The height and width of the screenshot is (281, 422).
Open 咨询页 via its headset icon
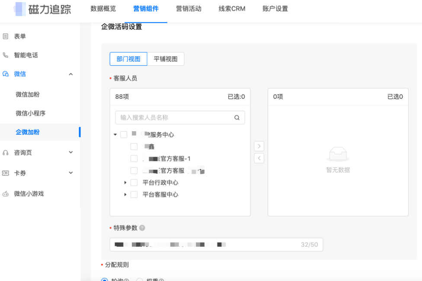(x=5, y=152)
